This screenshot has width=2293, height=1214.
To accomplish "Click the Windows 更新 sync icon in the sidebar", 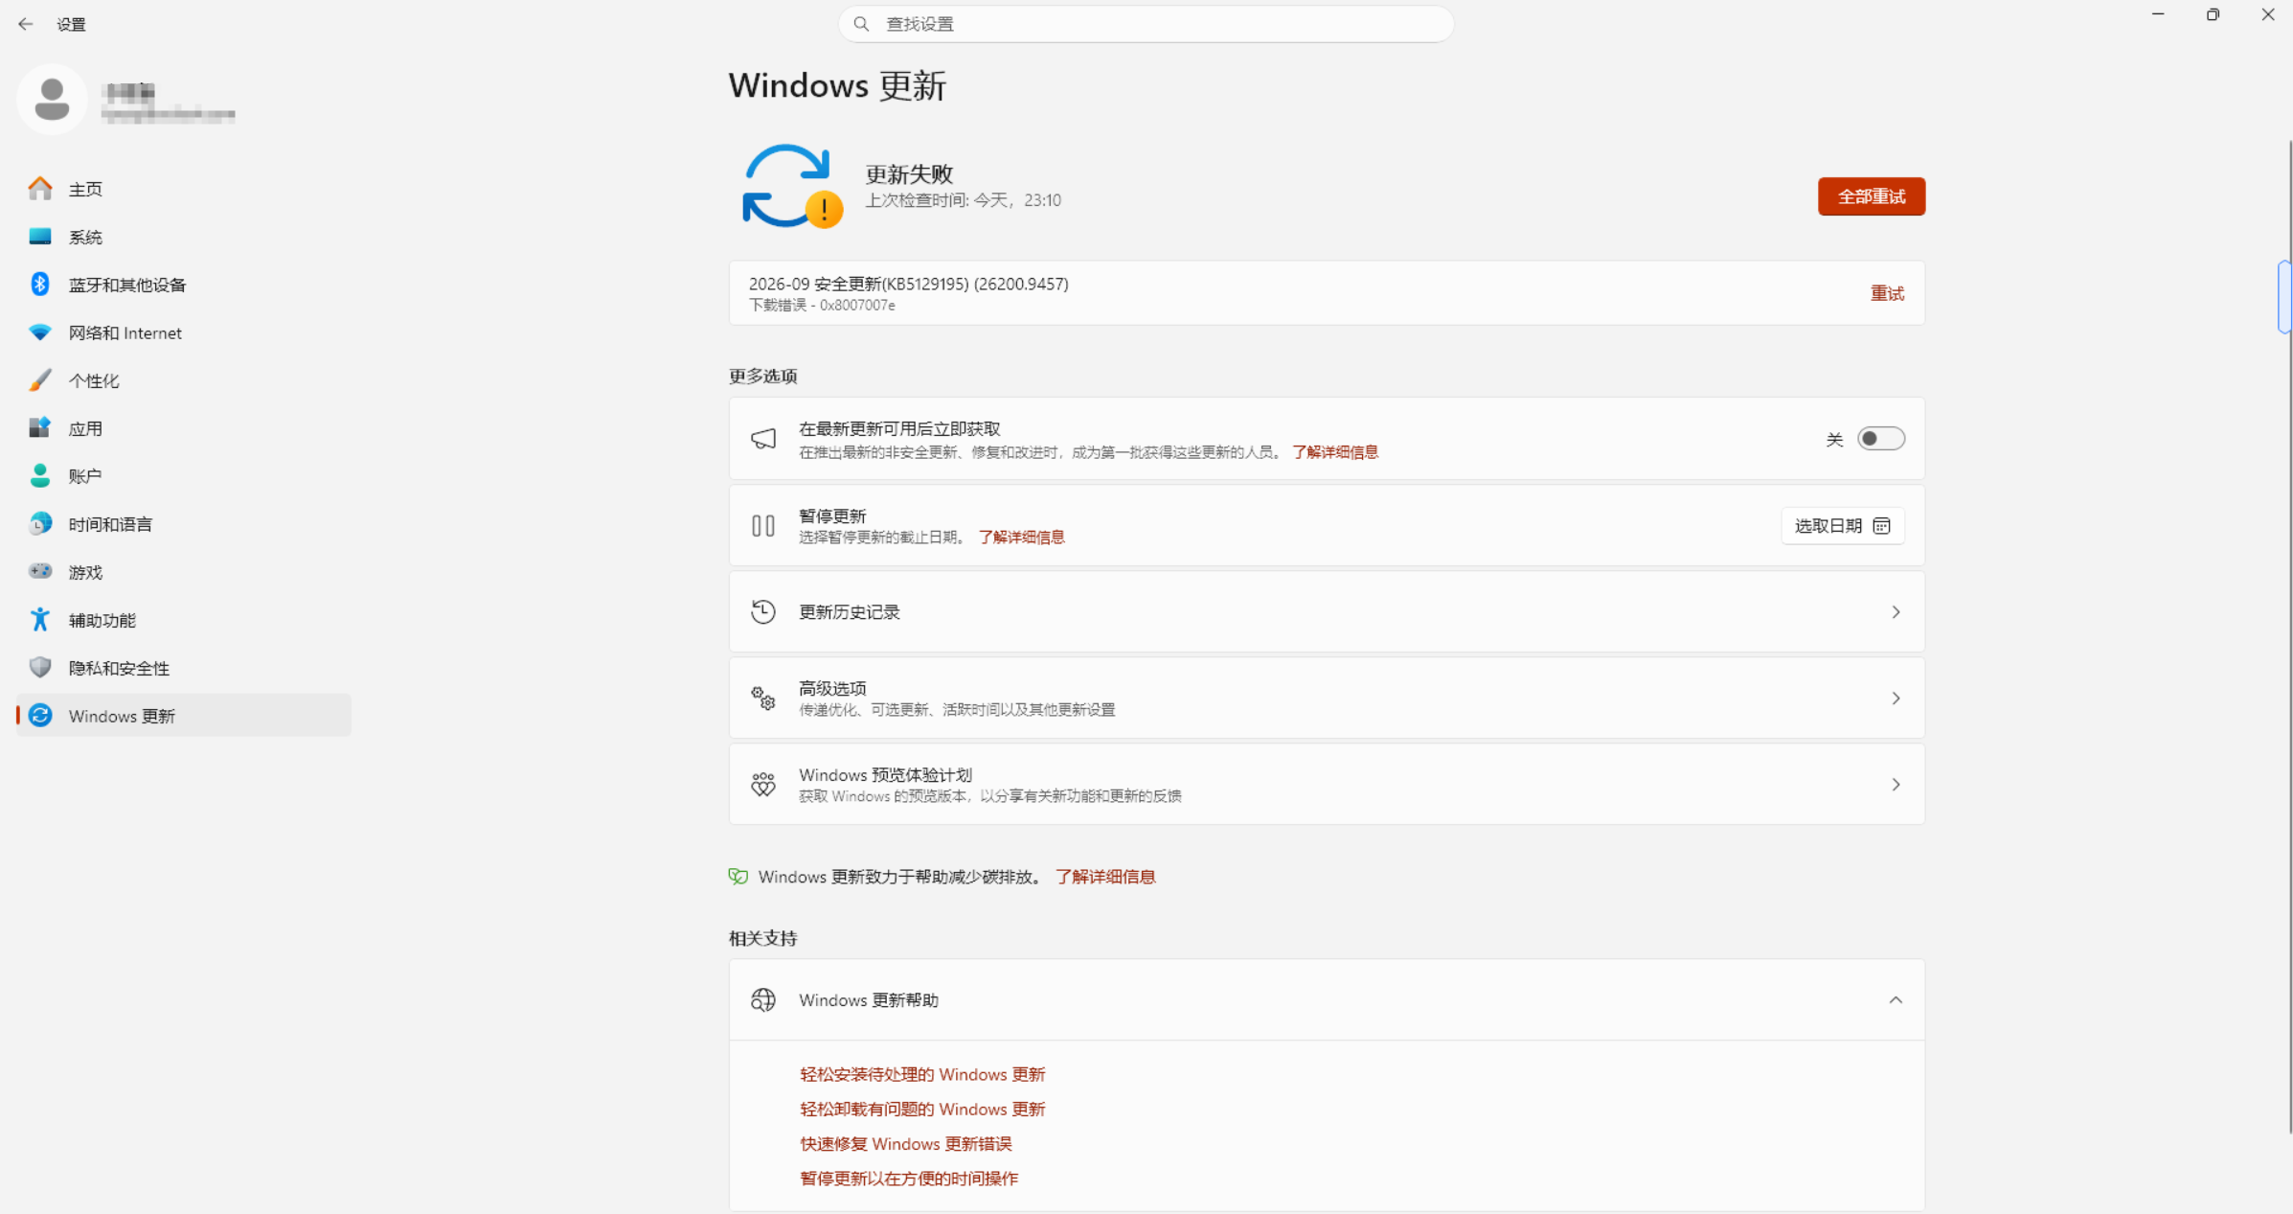I will [x=40, y=715].
